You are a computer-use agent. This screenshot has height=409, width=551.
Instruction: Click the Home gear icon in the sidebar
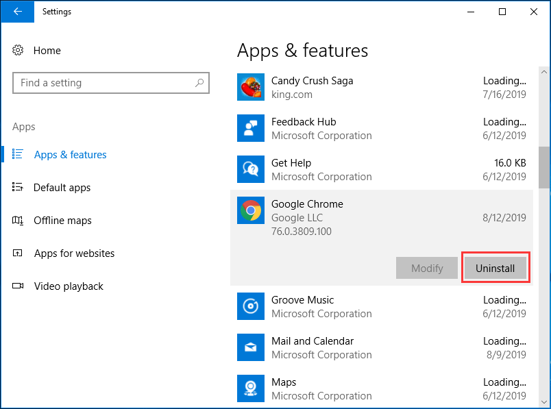(x=17, y=50)
